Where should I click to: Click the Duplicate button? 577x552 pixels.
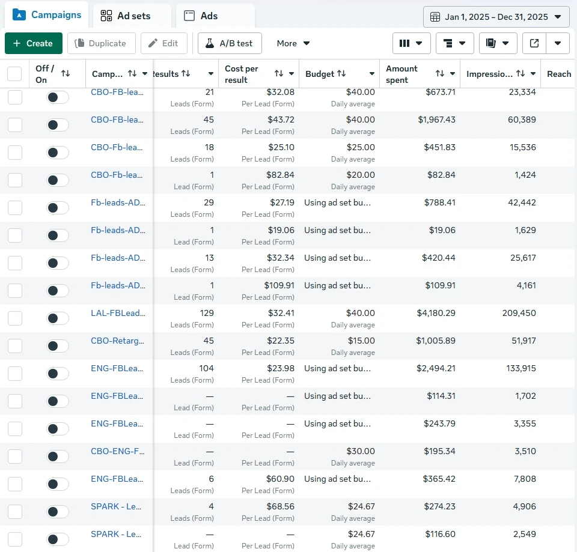coord(101,43)
